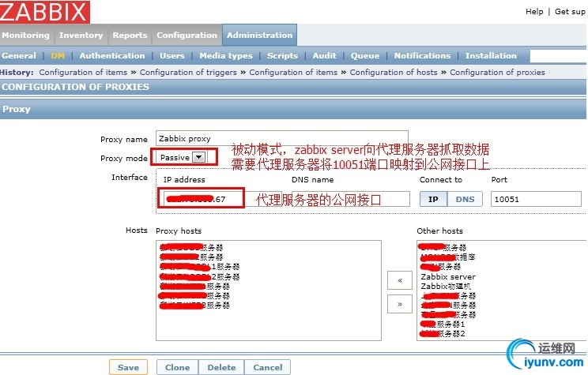Viewport: 588px width, 375px height.
Task: Click the ZABBIX logo
Action: pyautogui.click(x=44, y=11)
